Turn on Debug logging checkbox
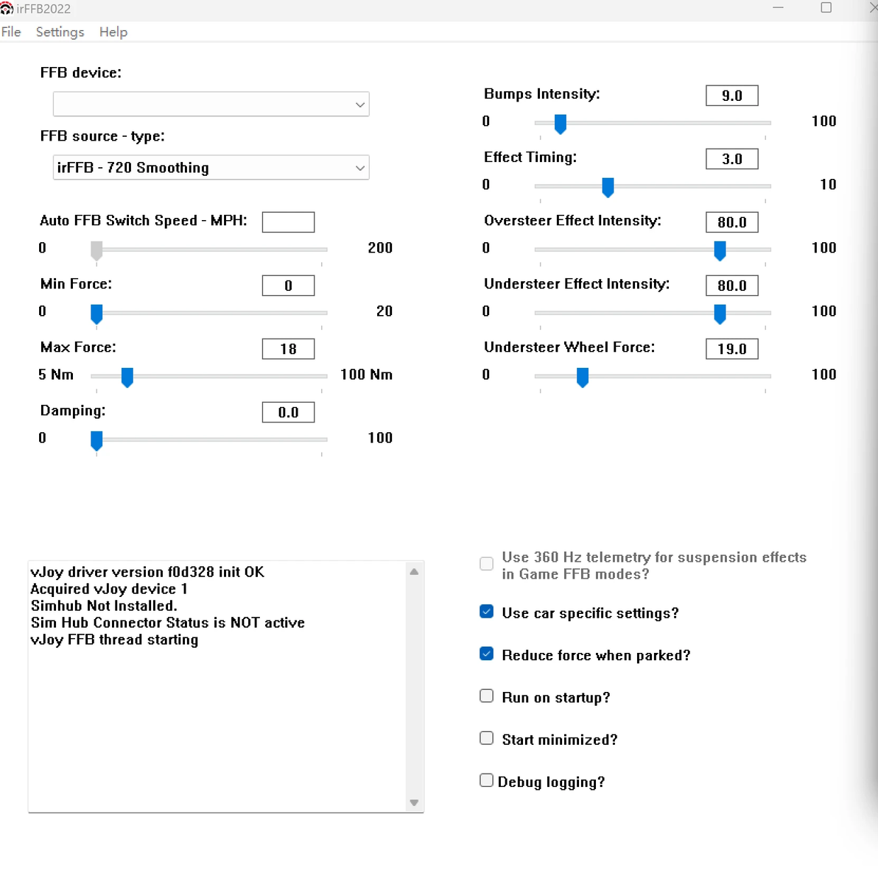The height and width of the screenshot is (873, 878). click(486, 780)
